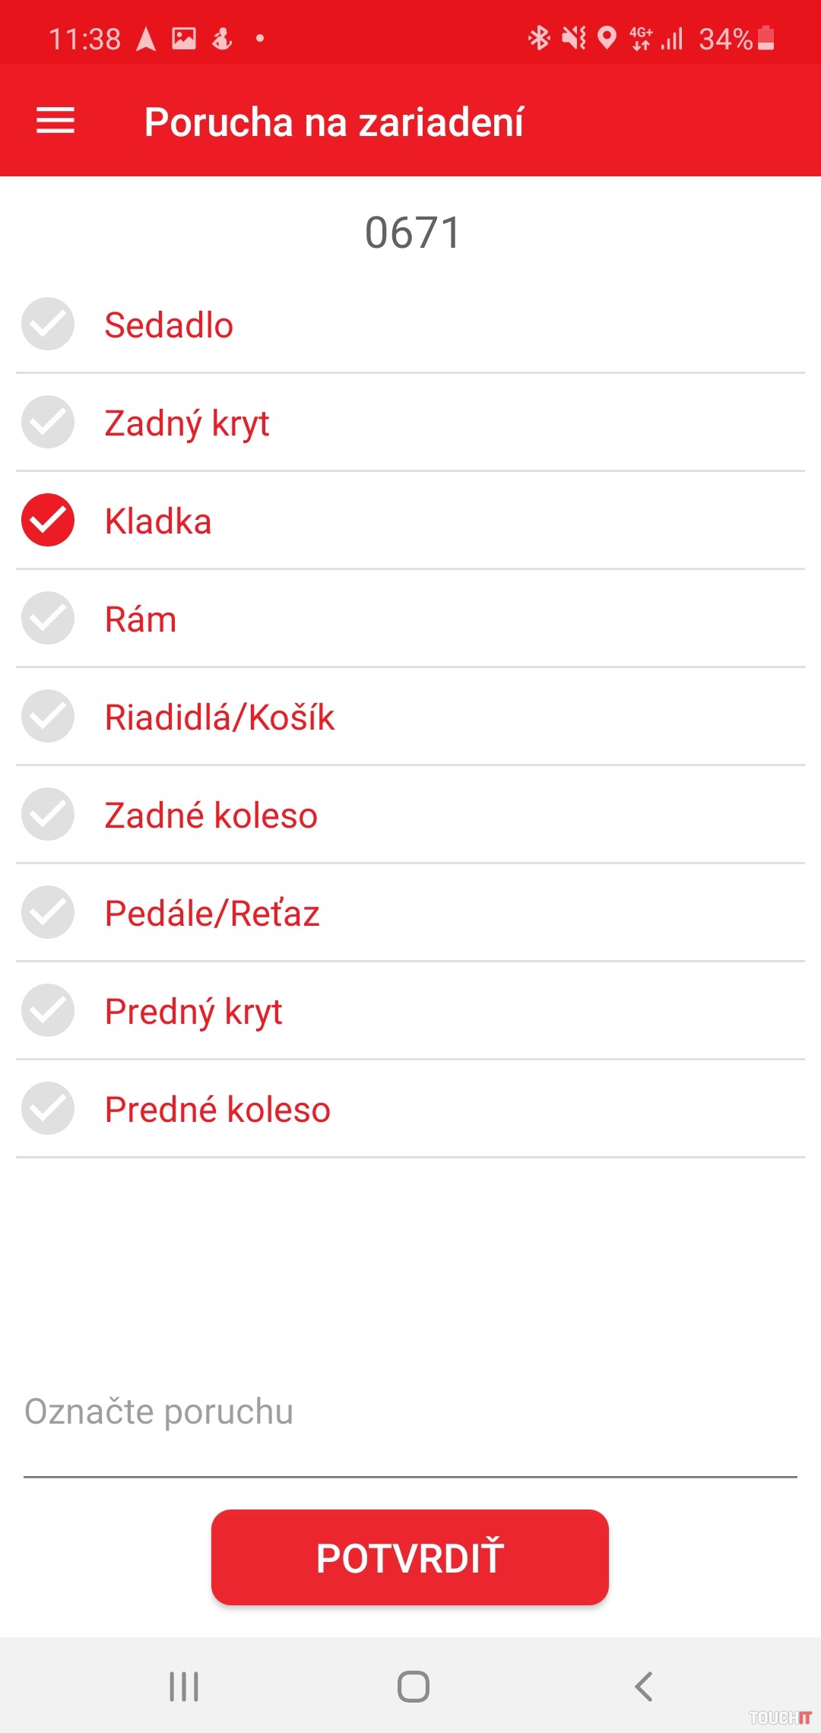Tap the Android back navigation icon

click(643, 1686)
